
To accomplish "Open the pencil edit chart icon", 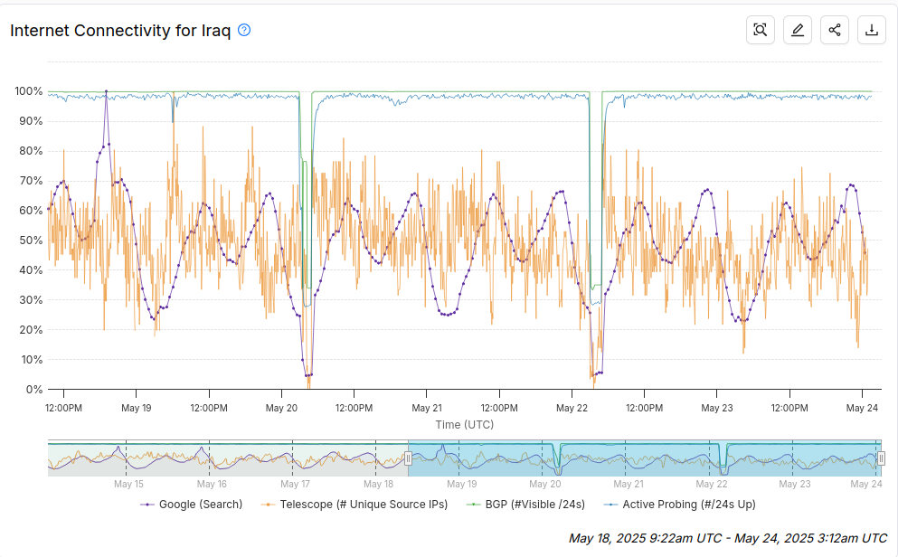I will point(798,30).
